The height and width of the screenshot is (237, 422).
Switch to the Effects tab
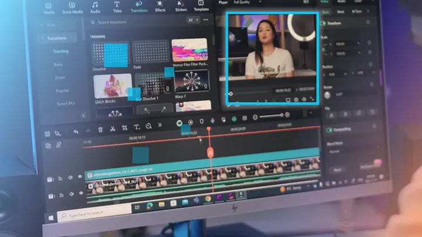click(x=160, y=6)
